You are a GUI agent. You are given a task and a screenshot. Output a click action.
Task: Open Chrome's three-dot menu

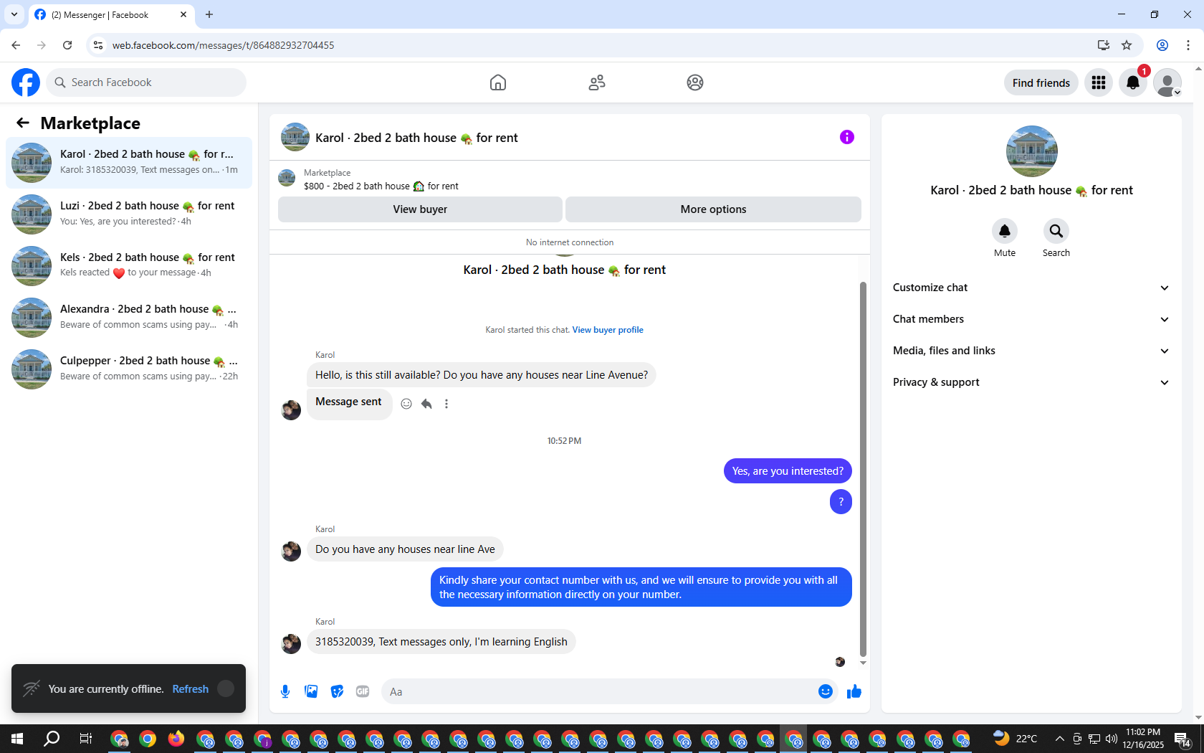pyautogui.click(x=1188, y=45)
